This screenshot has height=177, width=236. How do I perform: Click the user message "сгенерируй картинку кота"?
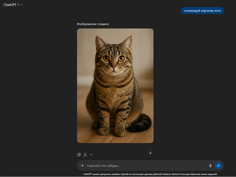(202, 10)
